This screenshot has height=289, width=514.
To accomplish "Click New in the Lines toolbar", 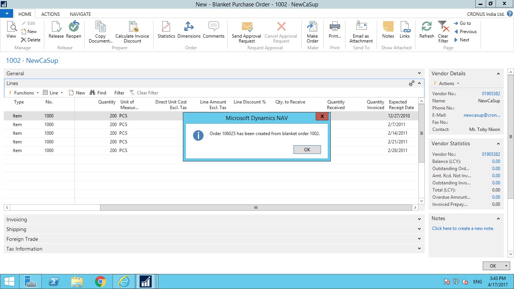I will [x=77, y=93].
